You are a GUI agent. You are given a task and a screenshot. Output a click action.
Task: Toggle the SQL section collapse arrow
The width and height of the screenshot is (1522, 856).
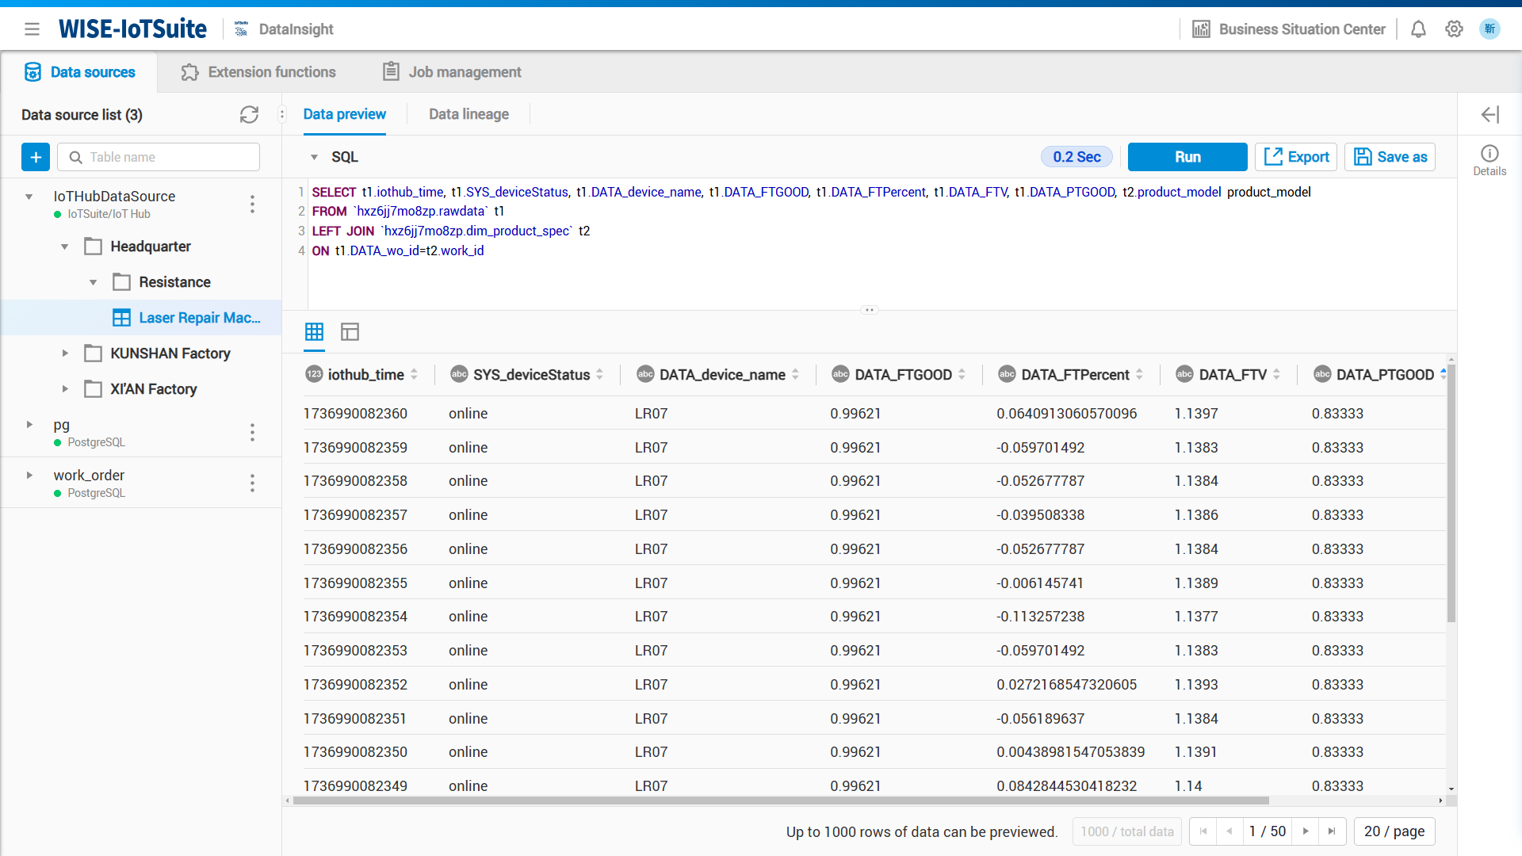point(314,157)
